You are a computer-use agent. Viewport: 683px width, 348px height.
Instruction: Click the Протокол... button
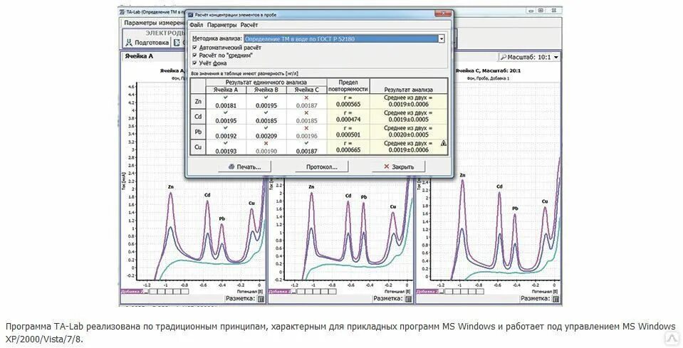[x=321, y=167]
